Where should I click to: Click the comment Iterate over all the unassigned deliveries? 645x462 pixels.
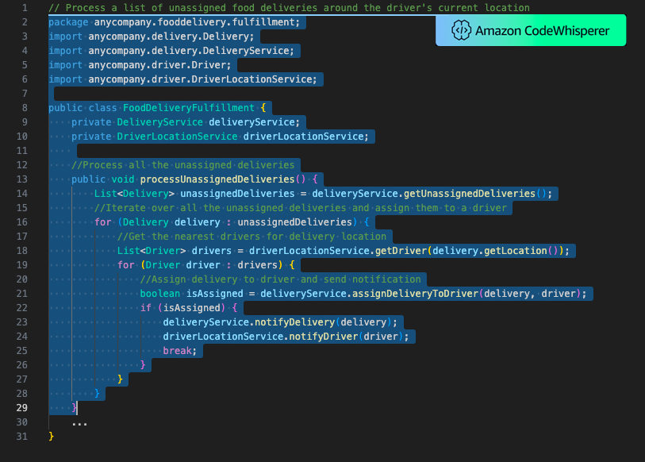click(x=301, y=208)
